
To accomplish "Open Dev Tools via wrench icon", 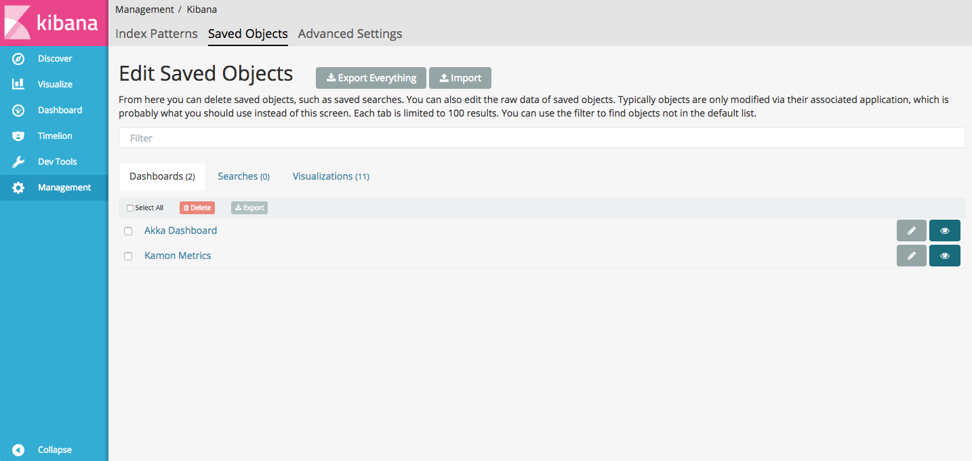I will pos(18,162).
